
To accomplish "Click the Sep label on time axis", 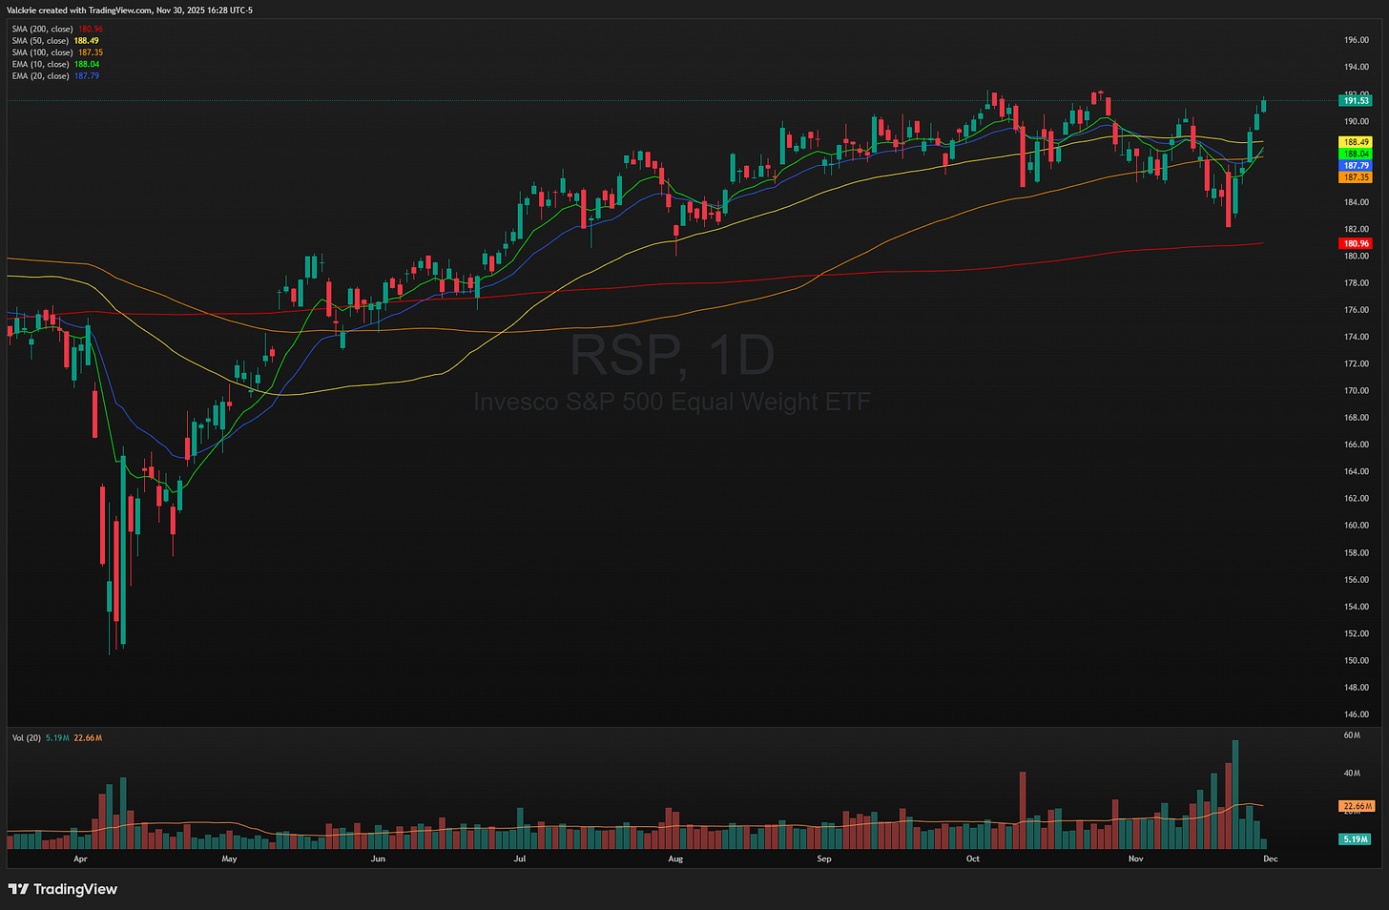I will click(824, 859).
